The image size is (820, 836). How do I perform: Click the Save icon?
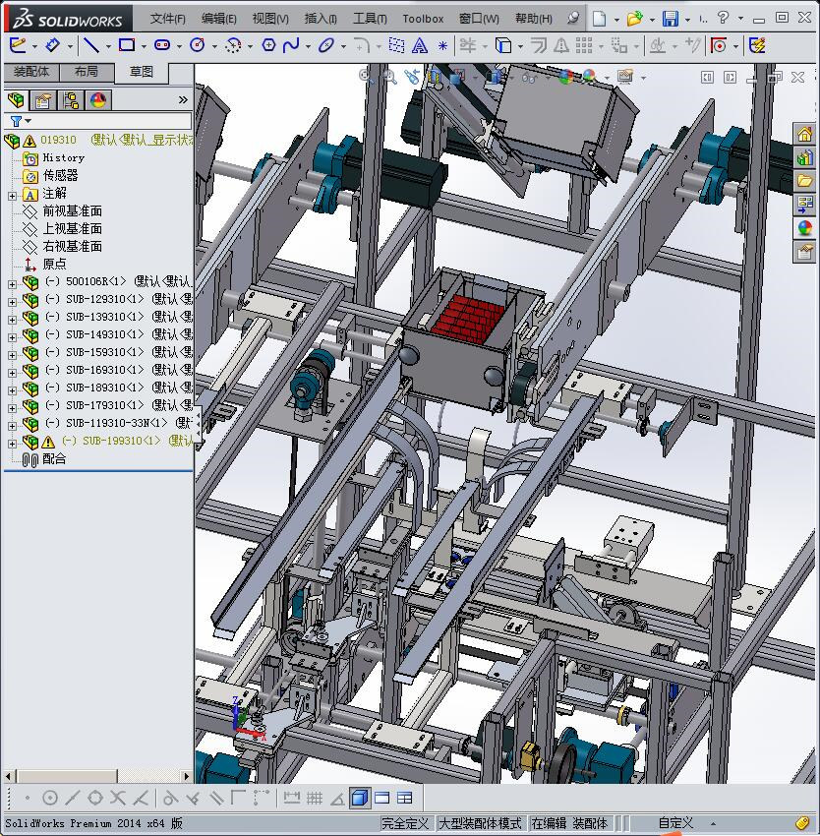tap(671, 20)
